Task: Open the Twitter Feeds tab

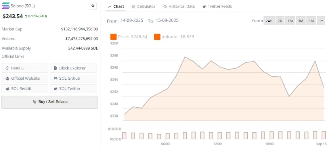Action: pos(217,7)
